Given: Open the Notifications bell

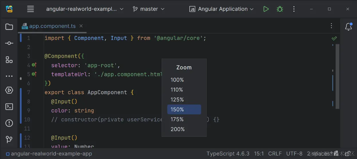Looking at the screenshot, I should (x=348, y=27).
